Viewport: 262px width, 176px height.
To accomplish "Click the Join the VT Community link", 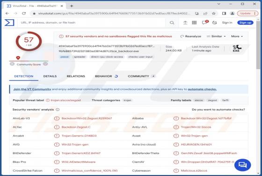I will (32, 89).
